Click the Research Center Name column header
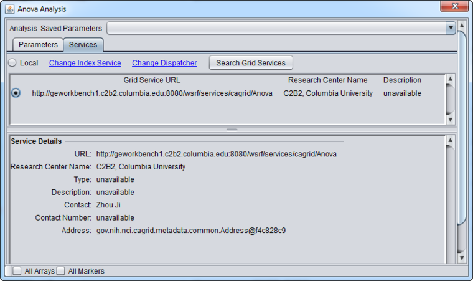473x281 pixels. pos(327,80)
